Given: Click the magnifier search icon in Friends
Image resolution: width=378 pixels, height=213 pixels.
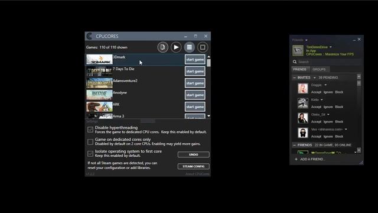Looking at the screenshot, I should pos(295,62).
